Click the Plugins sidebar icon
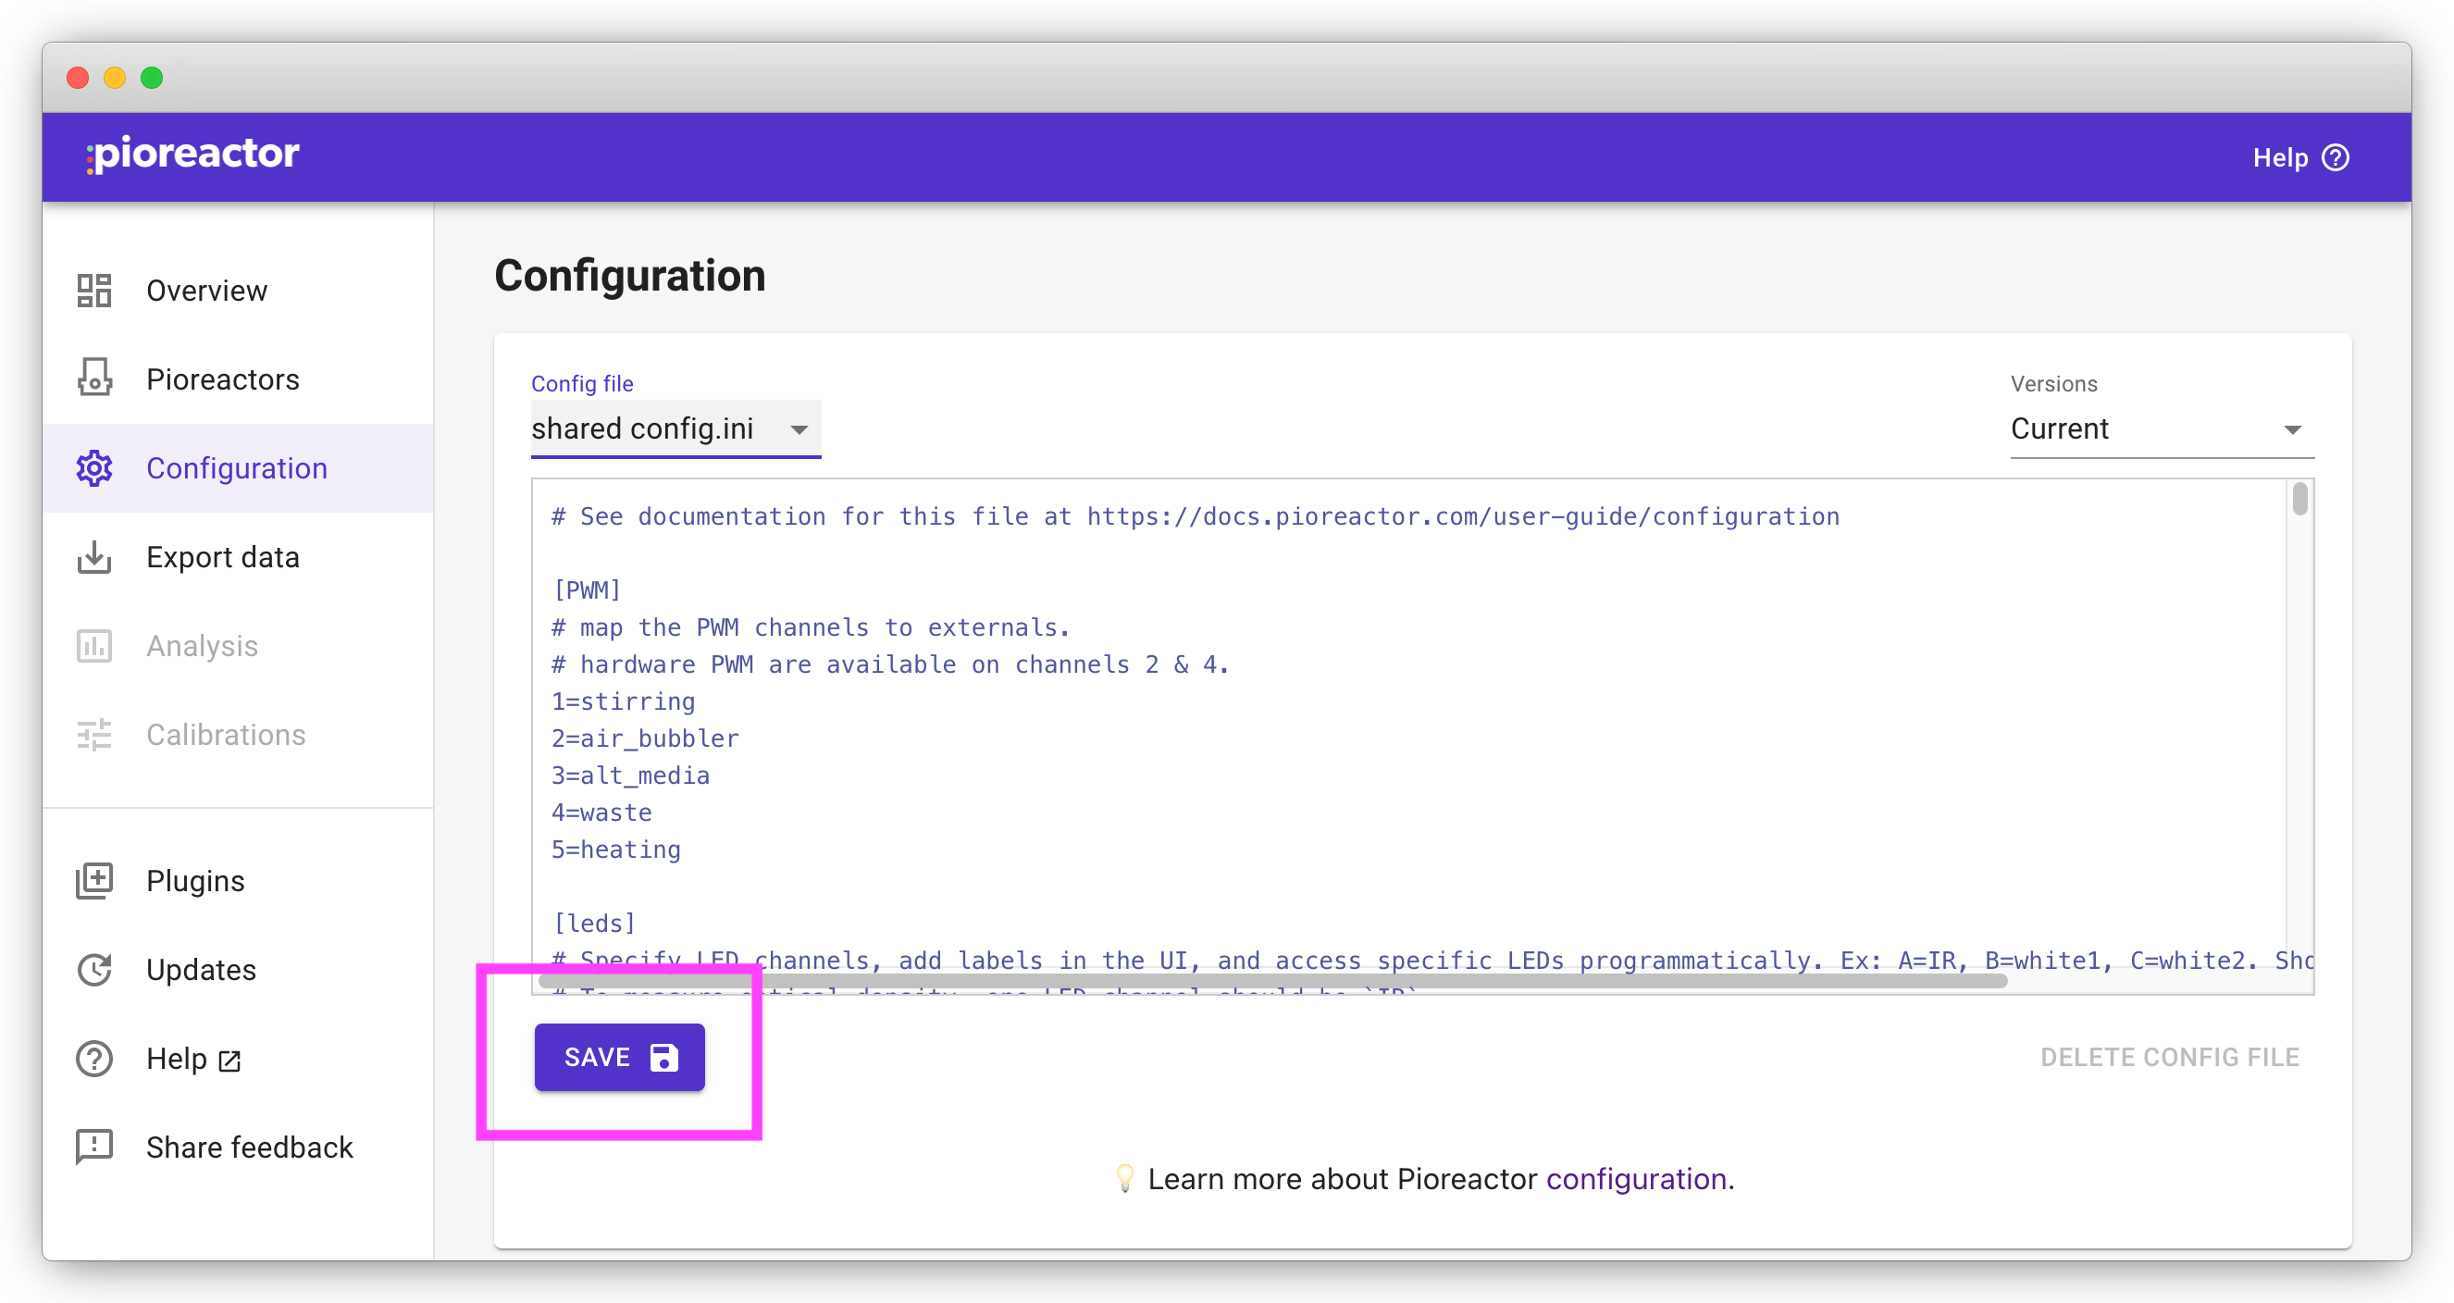 point(93,879)
